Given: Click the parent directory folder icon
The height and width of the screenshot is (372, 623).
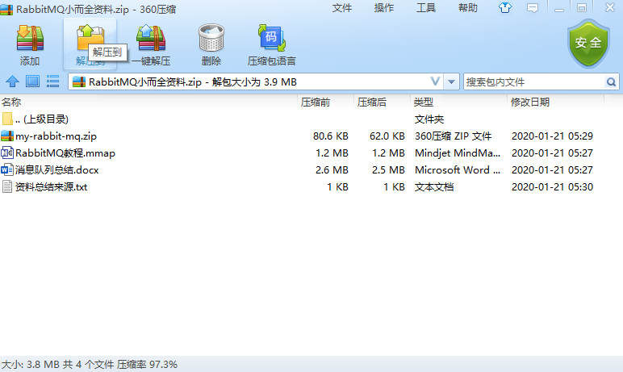Looking at the screenshot, I should [x=7, y=119].
